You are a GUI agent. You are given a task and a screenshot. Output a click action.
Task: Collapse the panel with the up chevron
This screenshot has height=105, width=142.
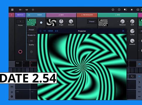139,64
